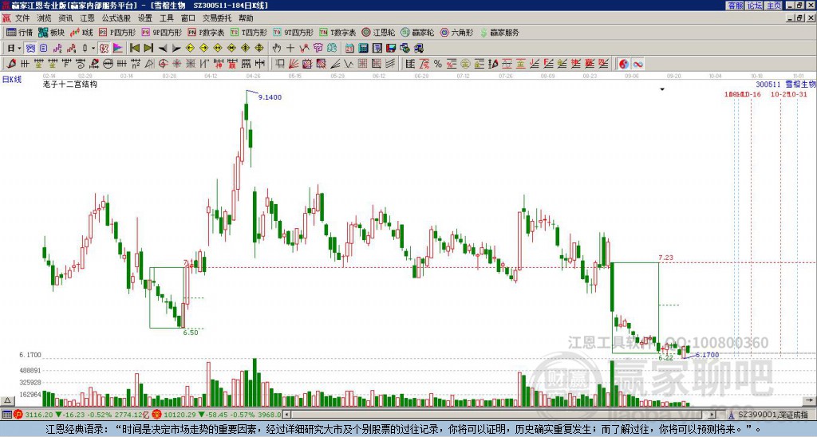Click the percent sign tool icon
Image resolution: width=817 pixels, height=437 pixels.
pyautogui.click(x=437, y=64)
